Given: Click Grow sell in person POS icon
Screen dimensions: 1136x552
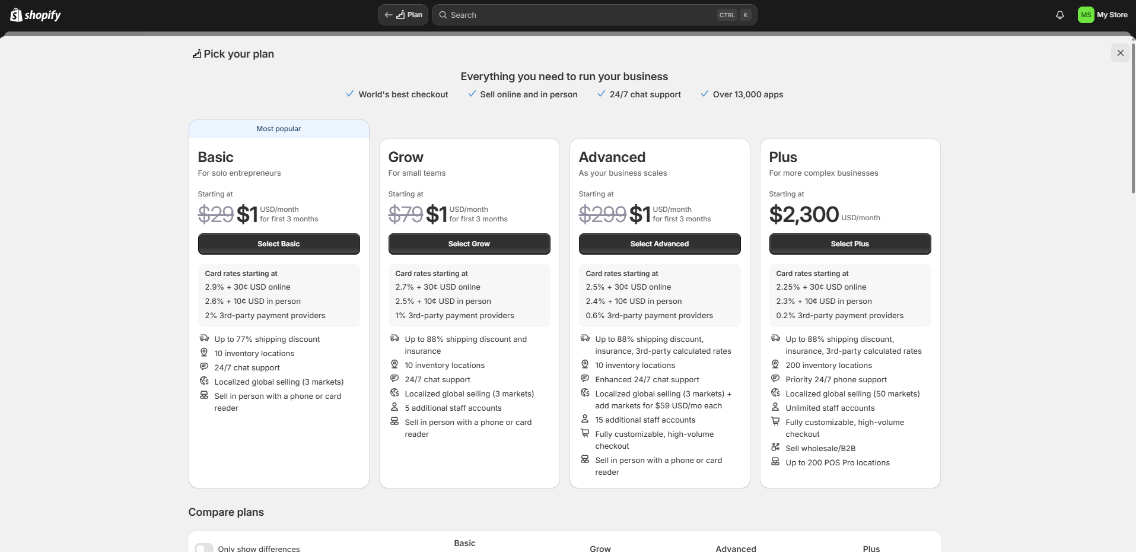Looking at the screenshot, I should pos(394,421).
